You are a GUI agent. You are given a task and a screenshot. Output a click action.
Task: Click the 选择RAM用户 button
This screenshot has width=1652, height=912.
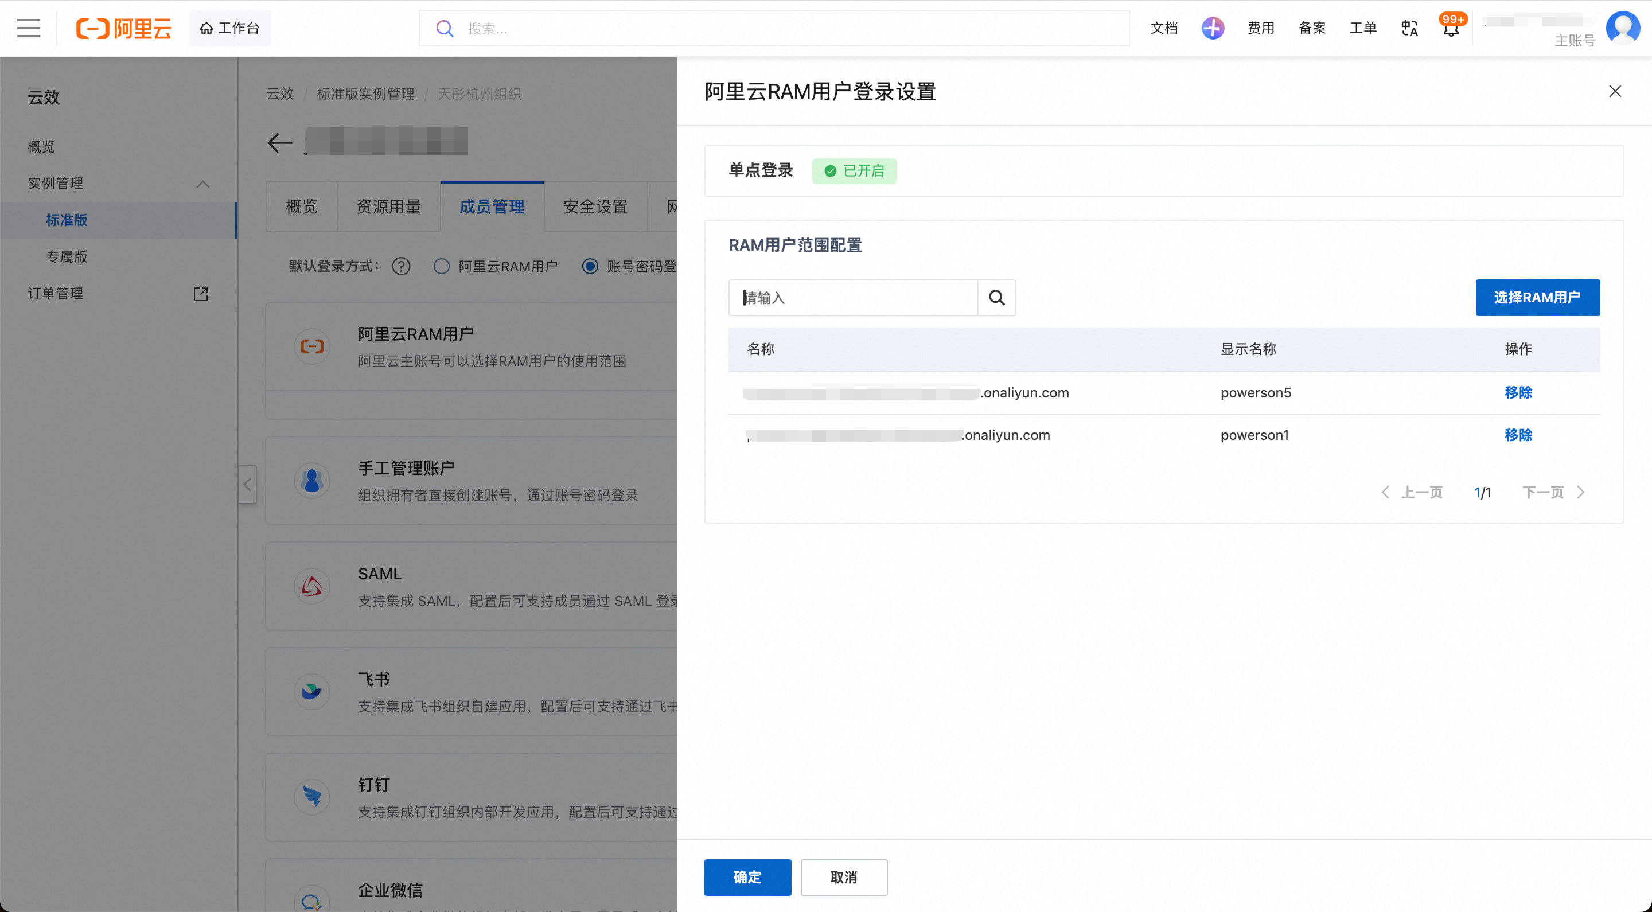pos(1537,298)
